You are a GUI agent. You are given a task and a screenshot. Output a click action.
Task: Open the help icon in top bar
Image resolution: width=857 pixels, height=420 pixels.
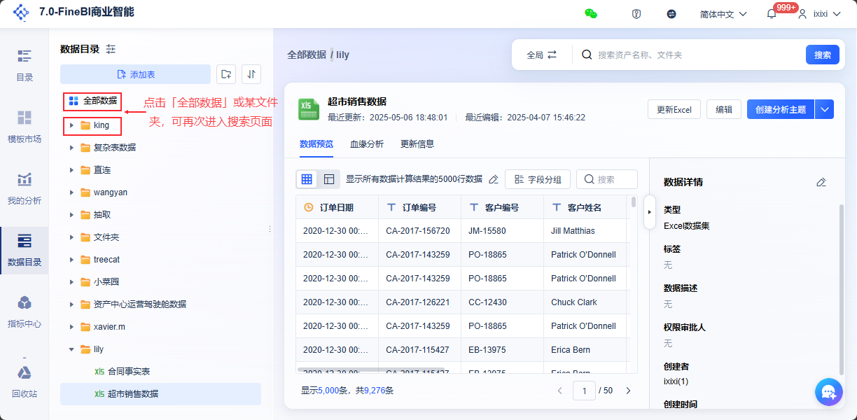(x=635, y=13)
